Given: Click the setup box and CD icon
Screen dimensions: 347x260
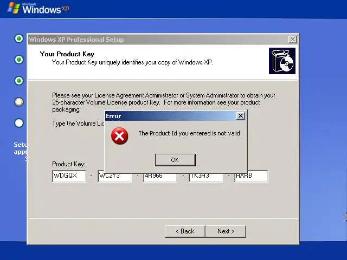Looking at the screenshot, I should (282, 61).
